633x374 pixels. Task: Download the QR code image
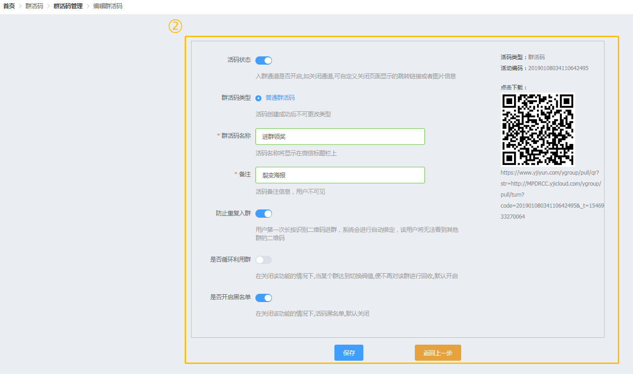pos(538,129)
